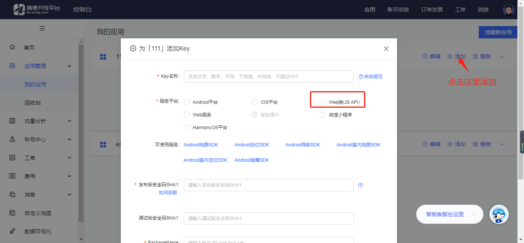Open 工单 in the top navigation
524x243 pixels.
point(460,10)
